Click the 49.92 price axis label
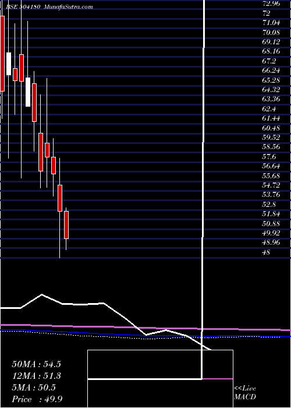 271,233
